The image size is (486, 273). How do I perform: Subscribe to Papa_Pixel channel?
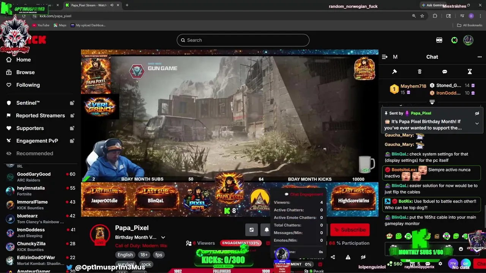point(350,230)
